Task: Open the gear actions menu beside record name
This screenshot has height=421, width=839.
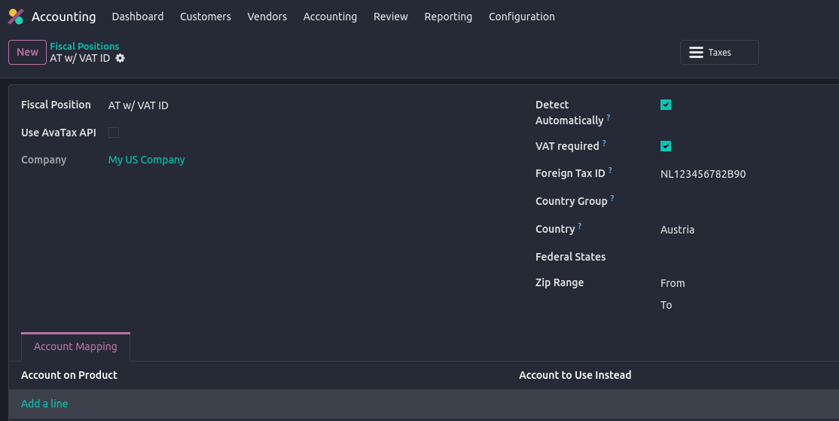Action: pos(121,58)
